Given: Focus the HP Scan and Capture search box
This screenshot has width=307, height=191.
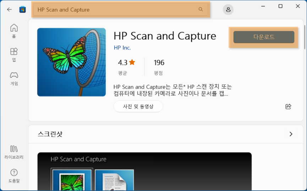Looking at the screenshot, I should click(120, 9).
